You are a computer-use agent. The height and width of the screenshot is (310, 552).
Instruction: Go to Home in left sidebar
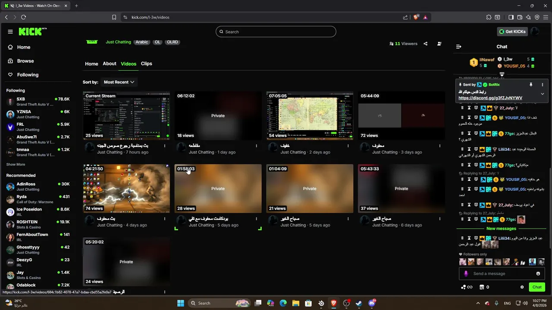point(24,47)
